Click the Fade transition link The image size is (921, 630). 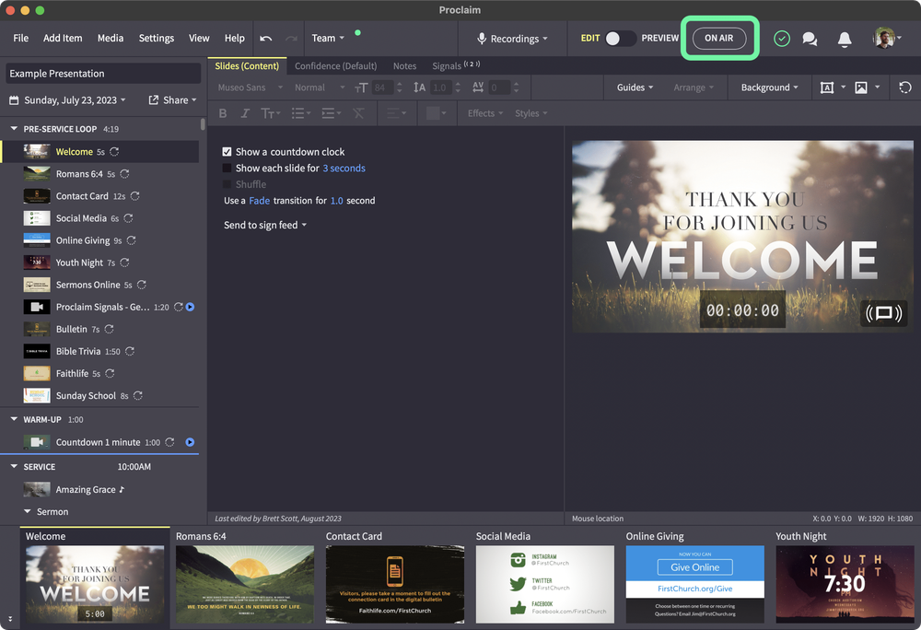tap(260, 200)
